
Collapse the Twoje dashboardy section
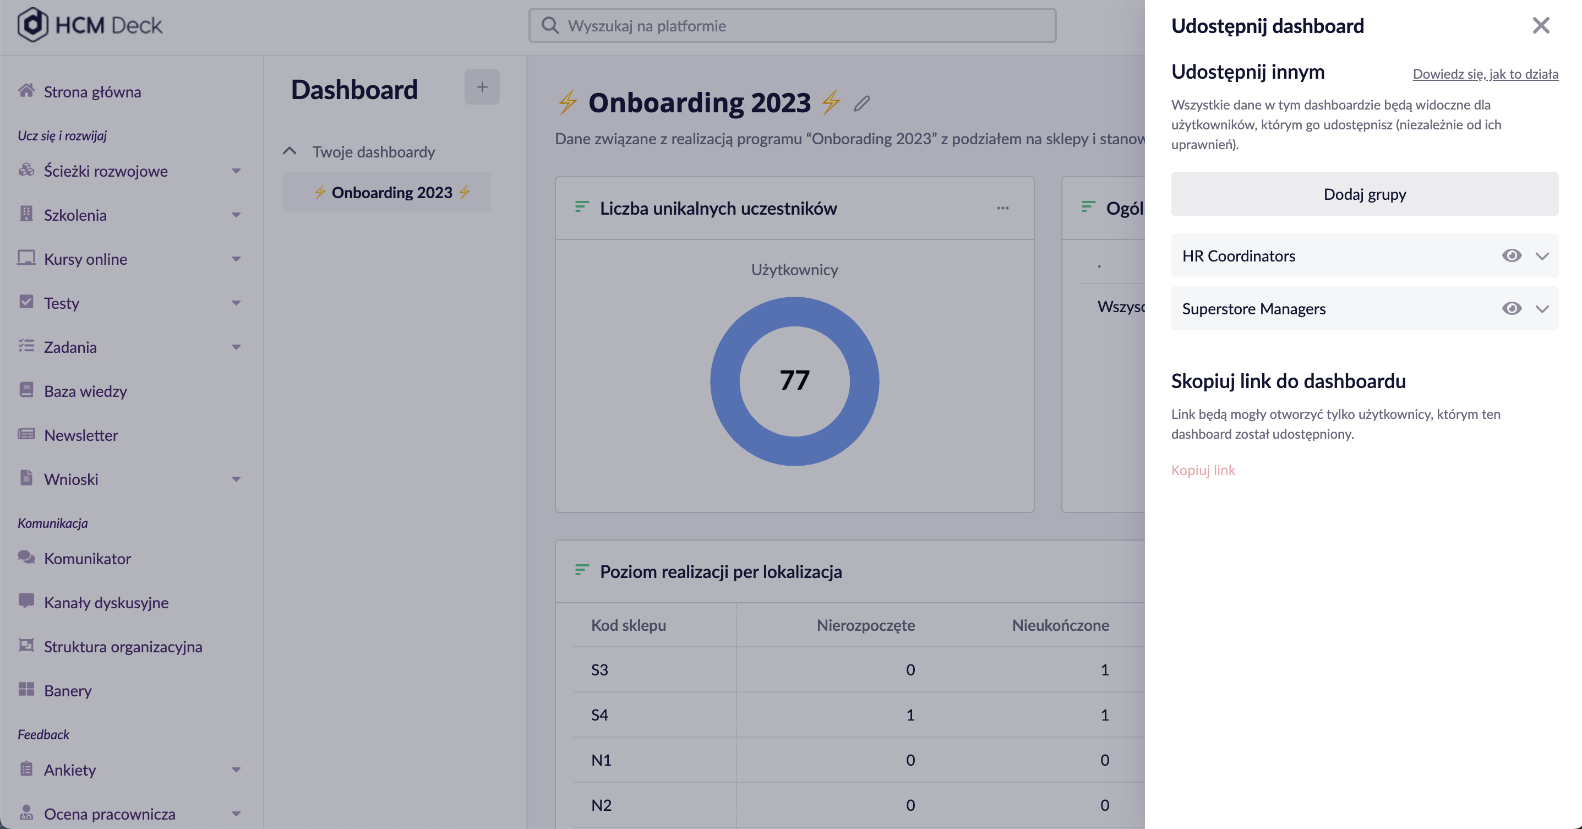[x=289, y=151]
